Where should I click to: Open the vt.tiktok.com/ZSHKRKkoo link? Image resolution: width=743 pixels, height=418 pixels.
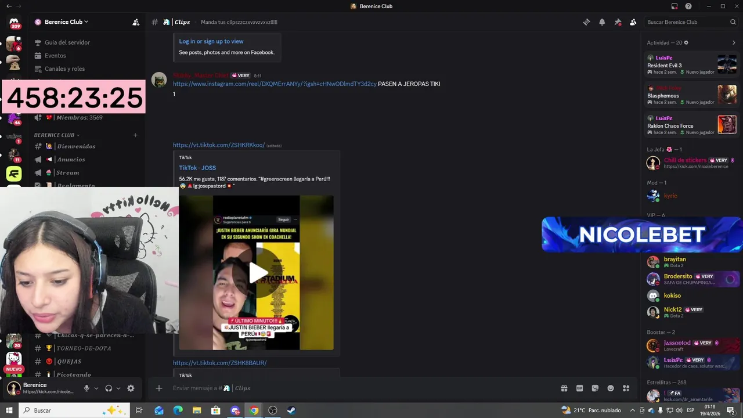click(219, 145)
